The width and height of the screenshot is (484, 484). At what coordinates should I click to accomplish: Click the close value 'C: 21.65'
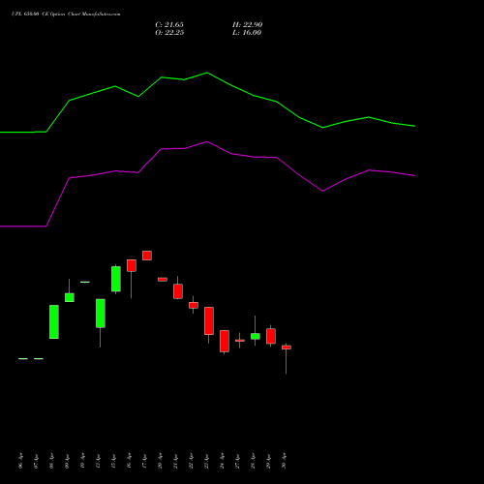(169, 25)
